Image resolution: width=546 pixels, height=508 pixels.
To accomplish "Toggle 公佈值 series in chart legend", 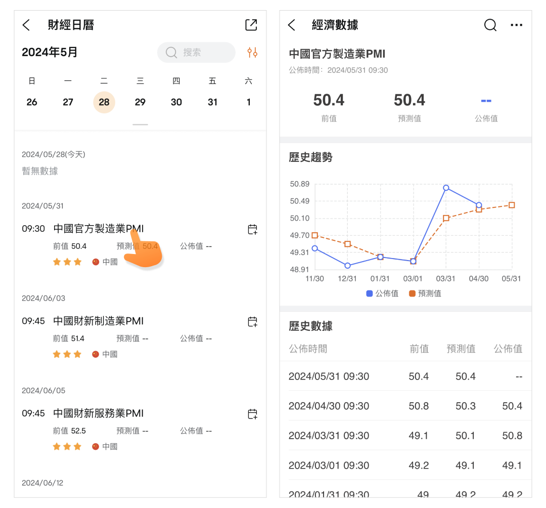I will tap(382, 293).
